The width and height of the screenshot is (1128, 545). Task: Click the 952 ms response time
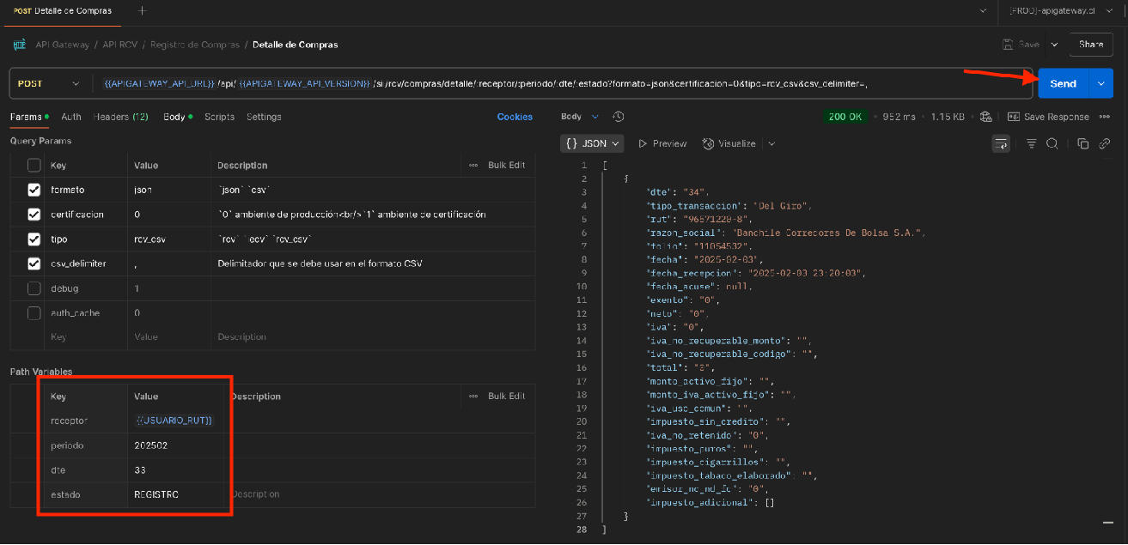pos(900,117)
